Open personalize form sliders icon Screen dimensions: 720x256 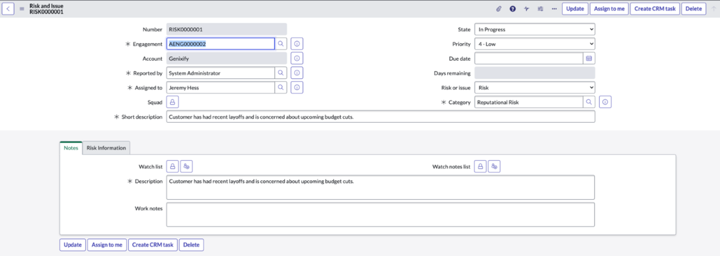pyautogui.click(x=540, y=8)
